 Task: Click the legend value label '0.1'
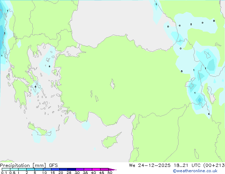4,173
